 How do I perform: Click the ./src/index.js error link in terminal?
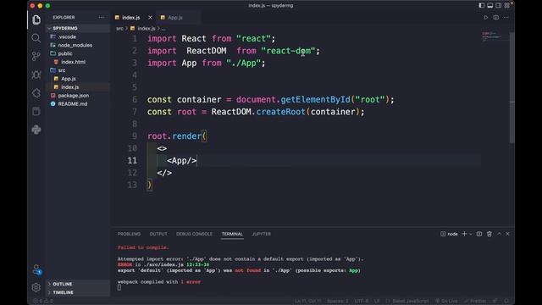(x=163, y=264)
